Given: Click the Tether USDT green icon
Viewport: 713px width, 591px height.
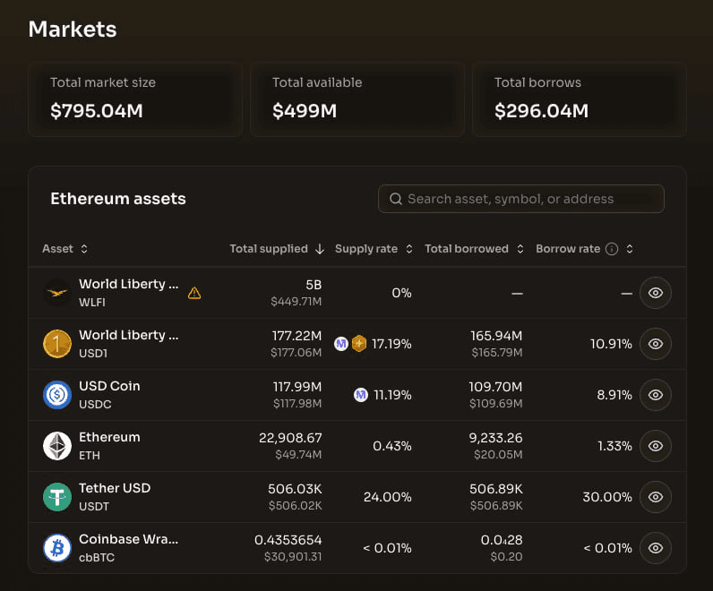Looking at the screenshot, I should point(57,497).
